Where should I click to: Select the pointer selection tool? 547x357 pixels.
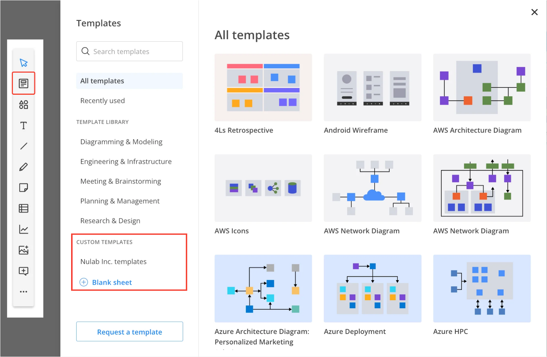(x=24, y=63)
